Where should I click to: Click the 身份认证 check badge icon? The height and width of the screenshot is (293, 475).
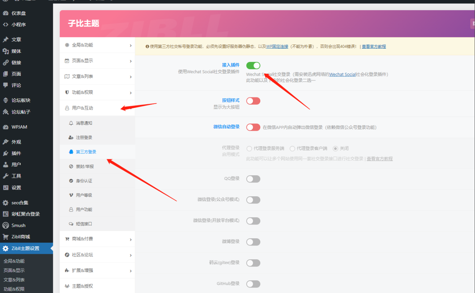(x=71, y=181)
